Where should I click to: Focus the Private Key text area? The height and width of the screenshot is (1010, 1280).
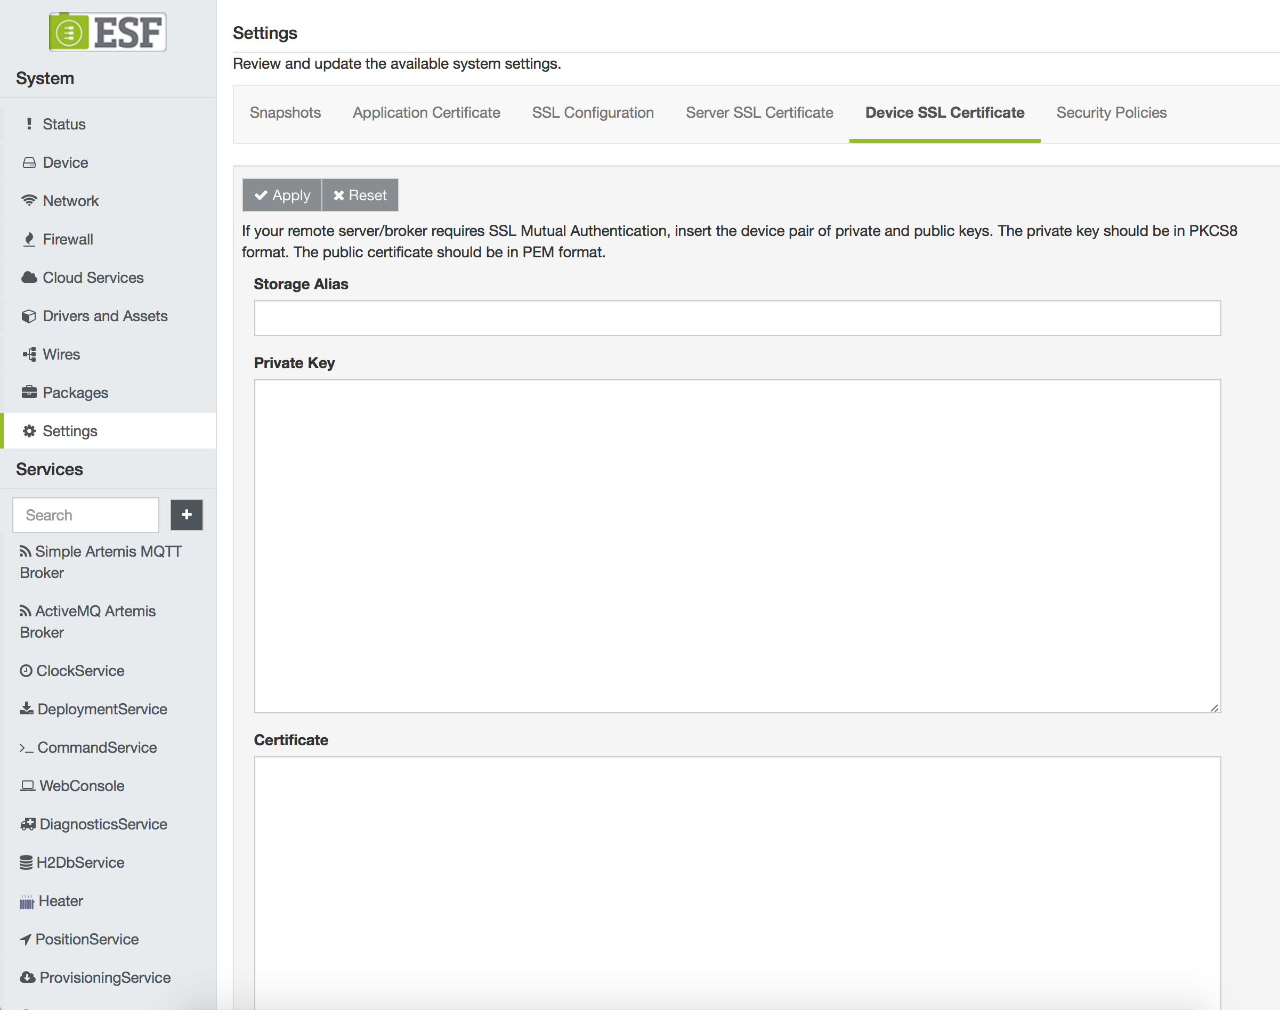tap(737, 546)
